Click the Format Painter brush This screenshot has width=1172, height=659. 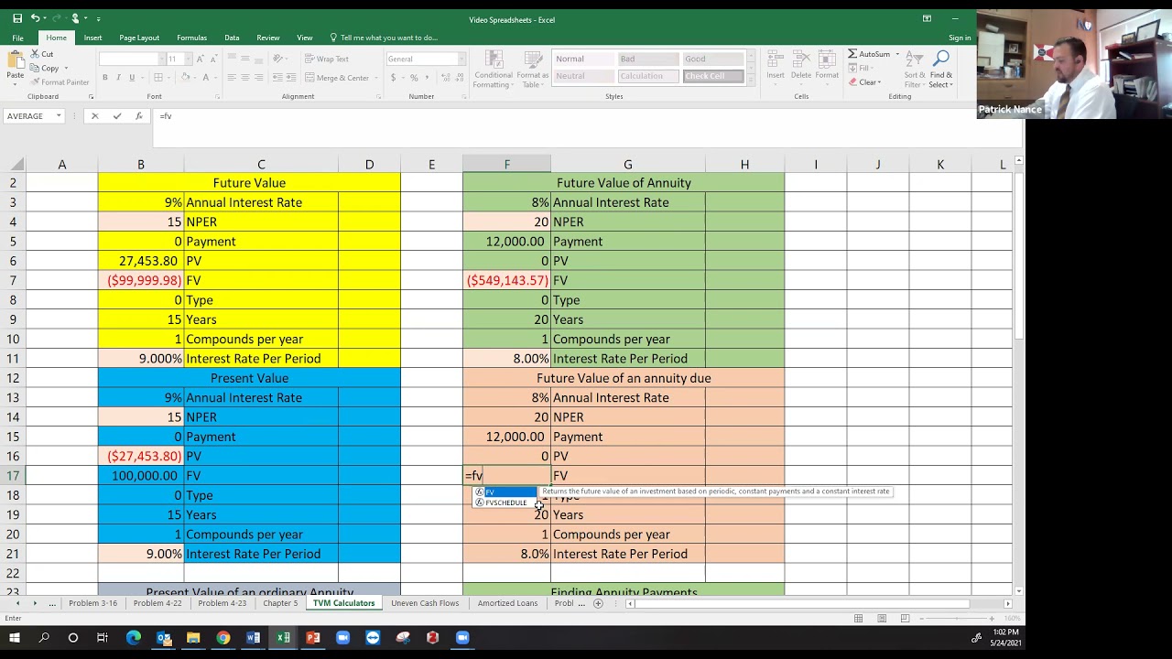point(60,81)
